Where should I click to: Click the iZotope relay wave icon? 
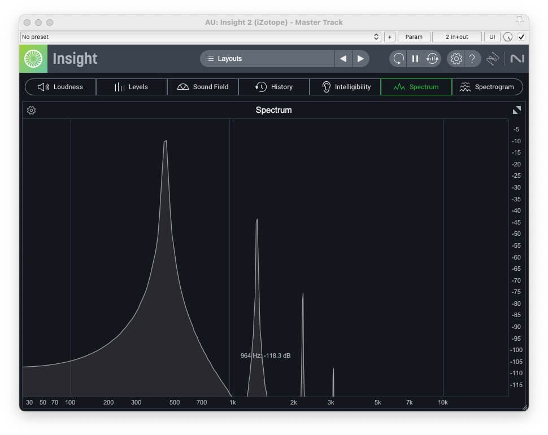(493, 59)
